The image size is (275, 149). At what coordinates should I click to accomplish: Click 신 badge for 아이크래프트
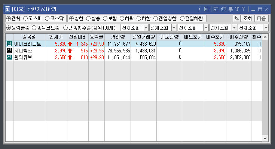[x=9, y=44]
